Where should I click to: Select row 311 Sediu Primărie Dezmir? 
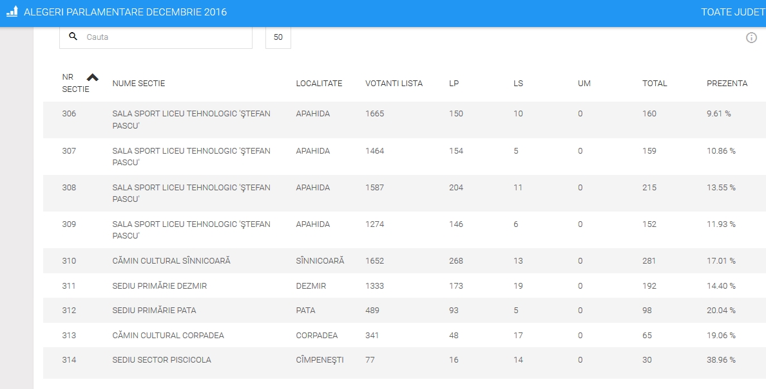(x=159, y=285)
